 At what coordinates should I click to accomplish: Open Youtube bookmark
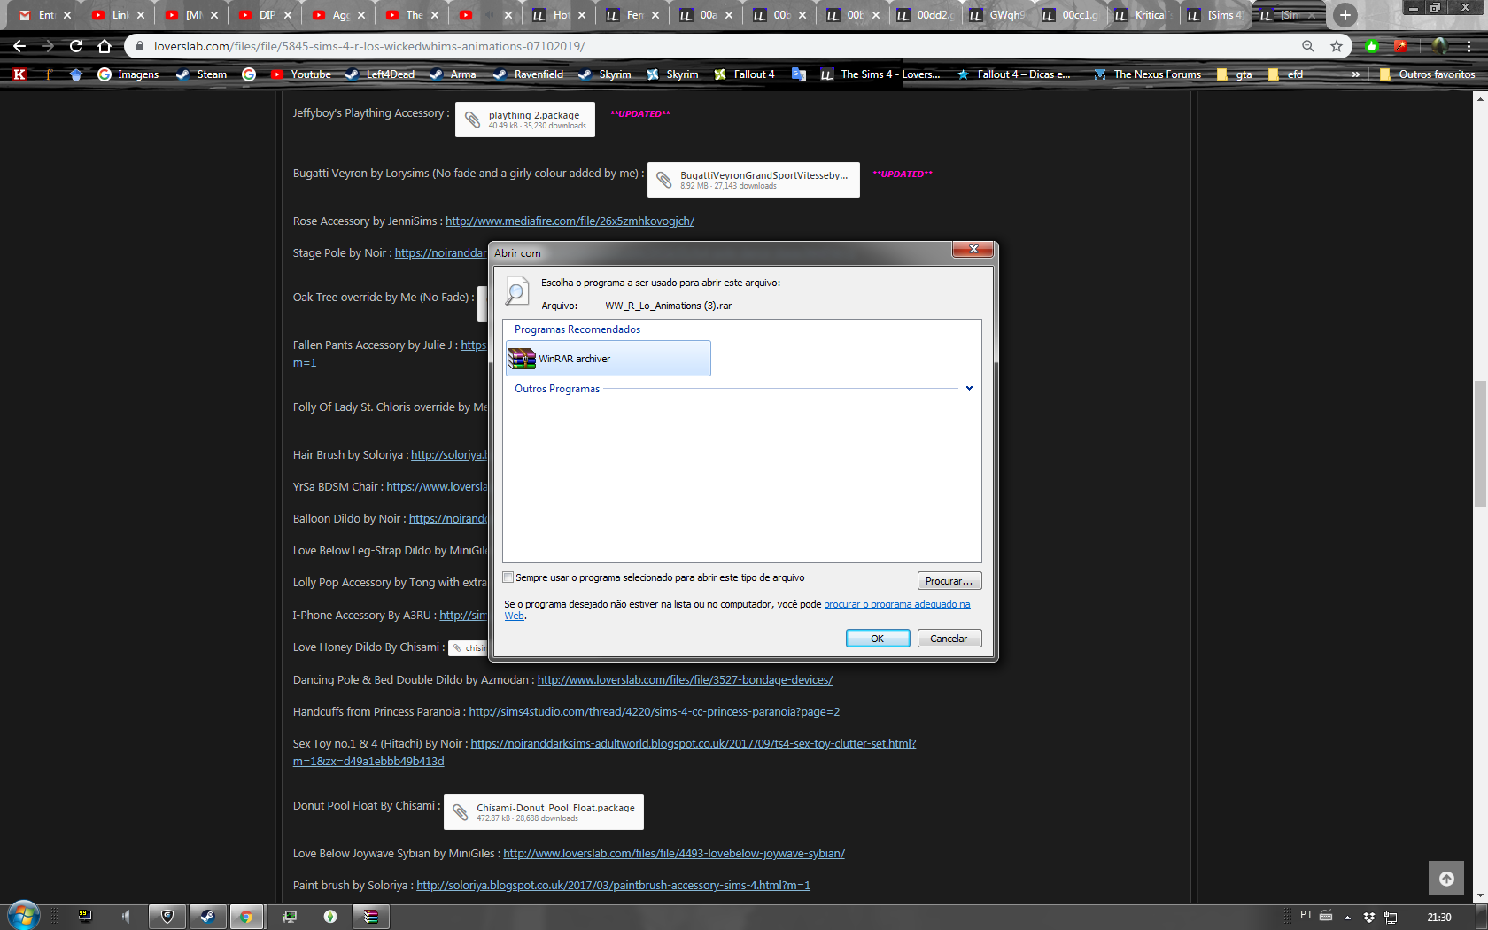(301, 74)
